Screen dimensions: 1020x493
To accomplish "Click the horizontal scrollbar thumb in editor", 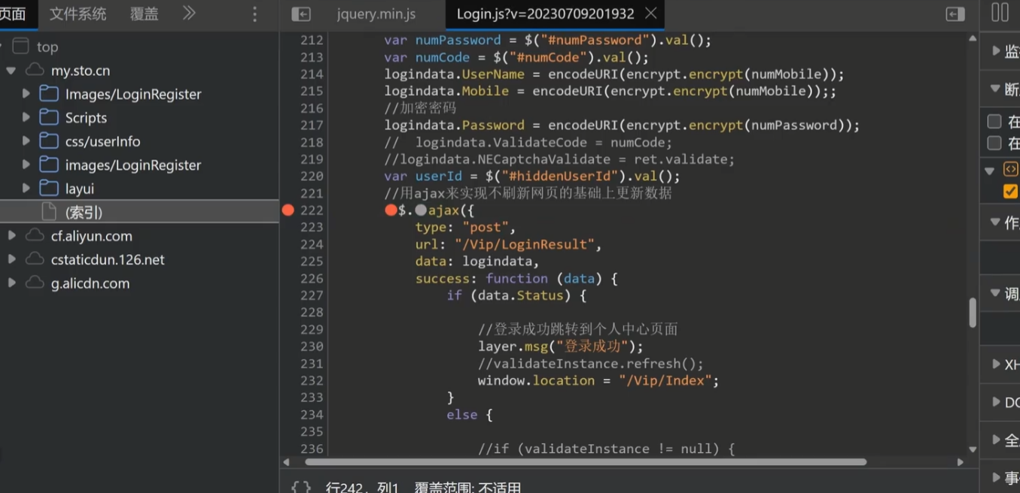I will (x=585, y=461).
